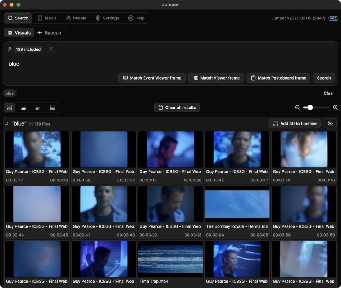Screen dimensions: 341x288
Task: Click the 00:00:28 end timecode
Action: pyautogui.click(x=192, y=180)
